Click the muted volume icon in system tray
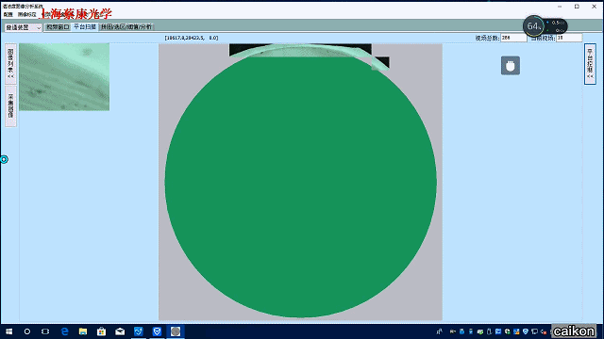The width and height of the screenshot is (604, 339). click(544, 331)
